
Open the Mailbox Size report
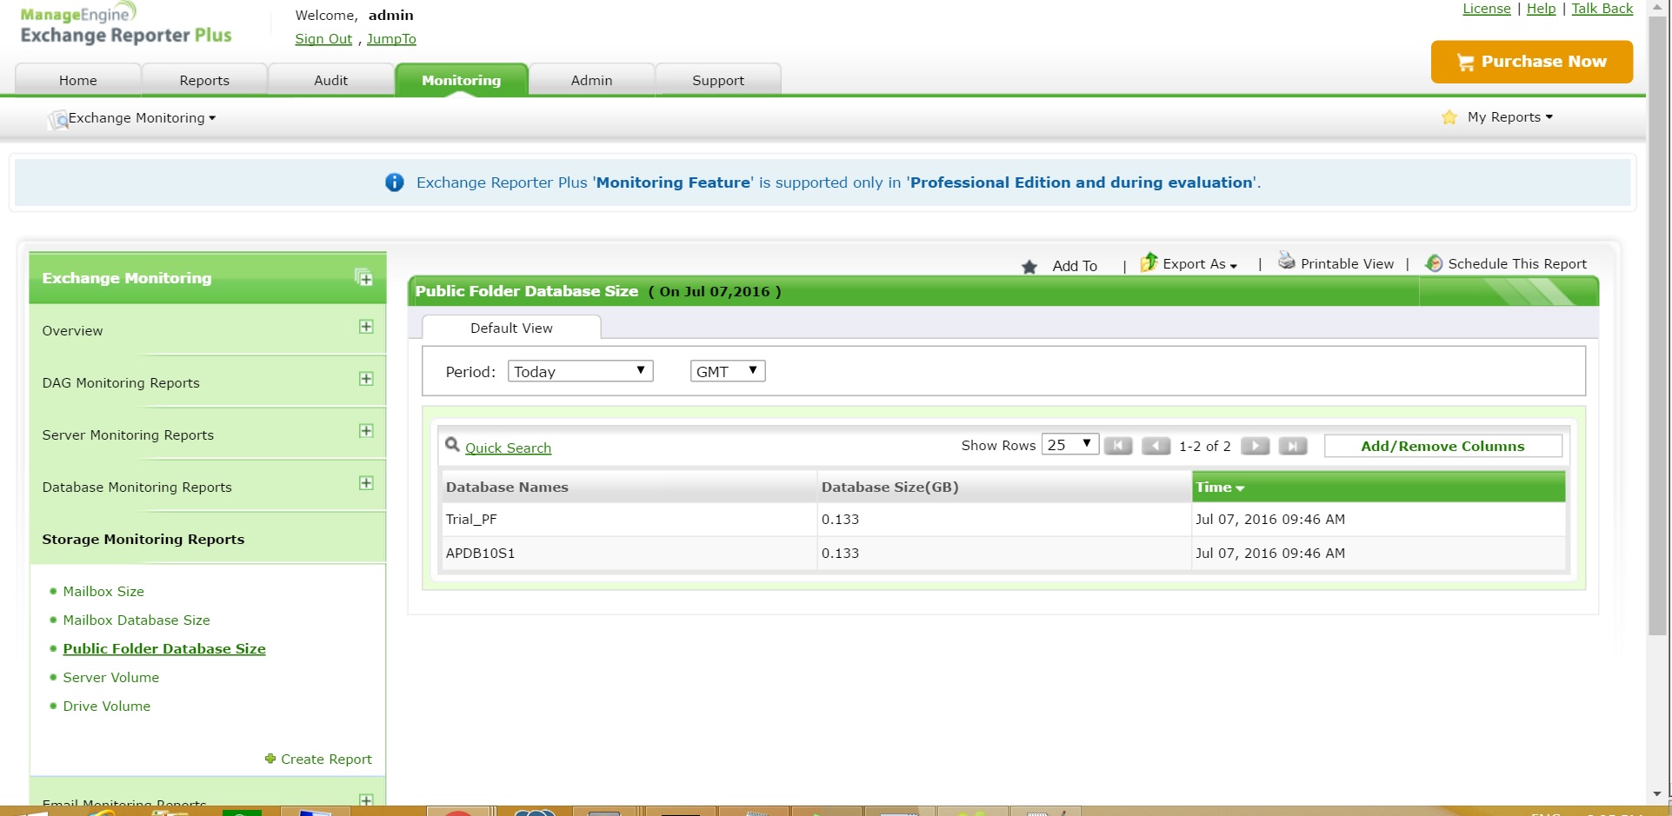click(103, 591)
